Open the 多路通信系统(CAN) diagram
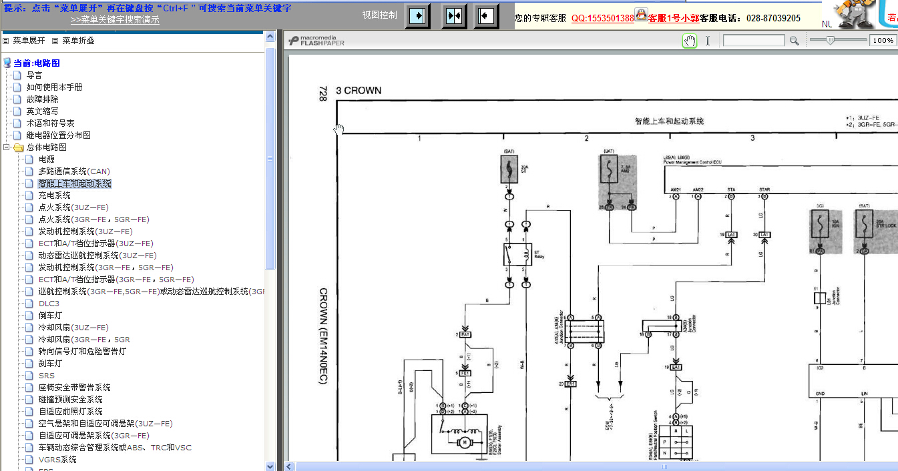The width and height of the screenshot is (898, 471). (x=74, y=171)
